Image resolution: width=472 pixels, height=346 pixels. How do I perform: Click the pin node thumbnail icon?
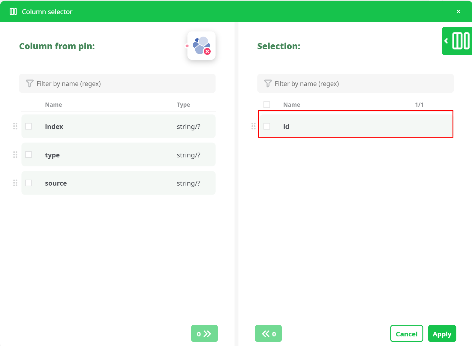click(201, 46)
